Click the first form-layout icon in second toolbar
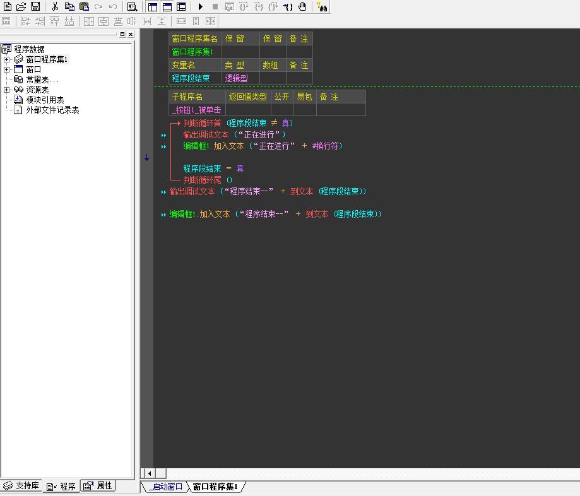The image size is (580, 496). [6, 21]
